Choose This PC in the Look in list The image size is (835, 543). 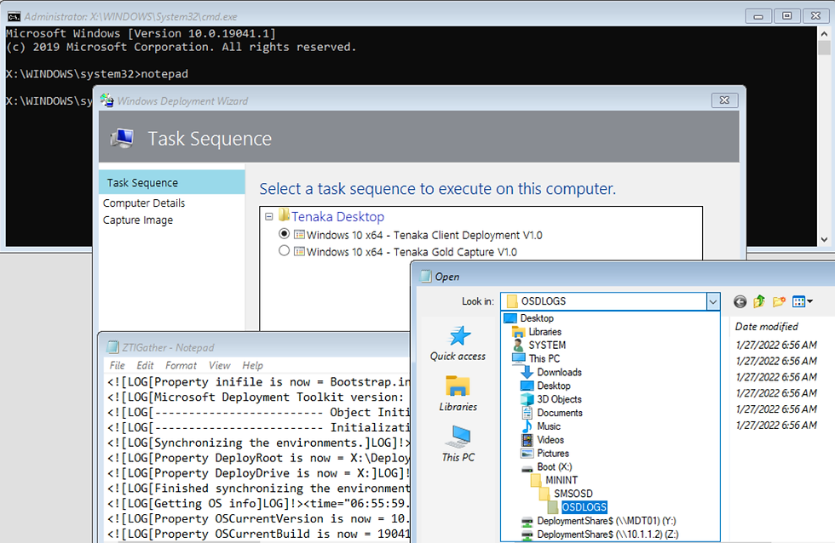(544, 358)
